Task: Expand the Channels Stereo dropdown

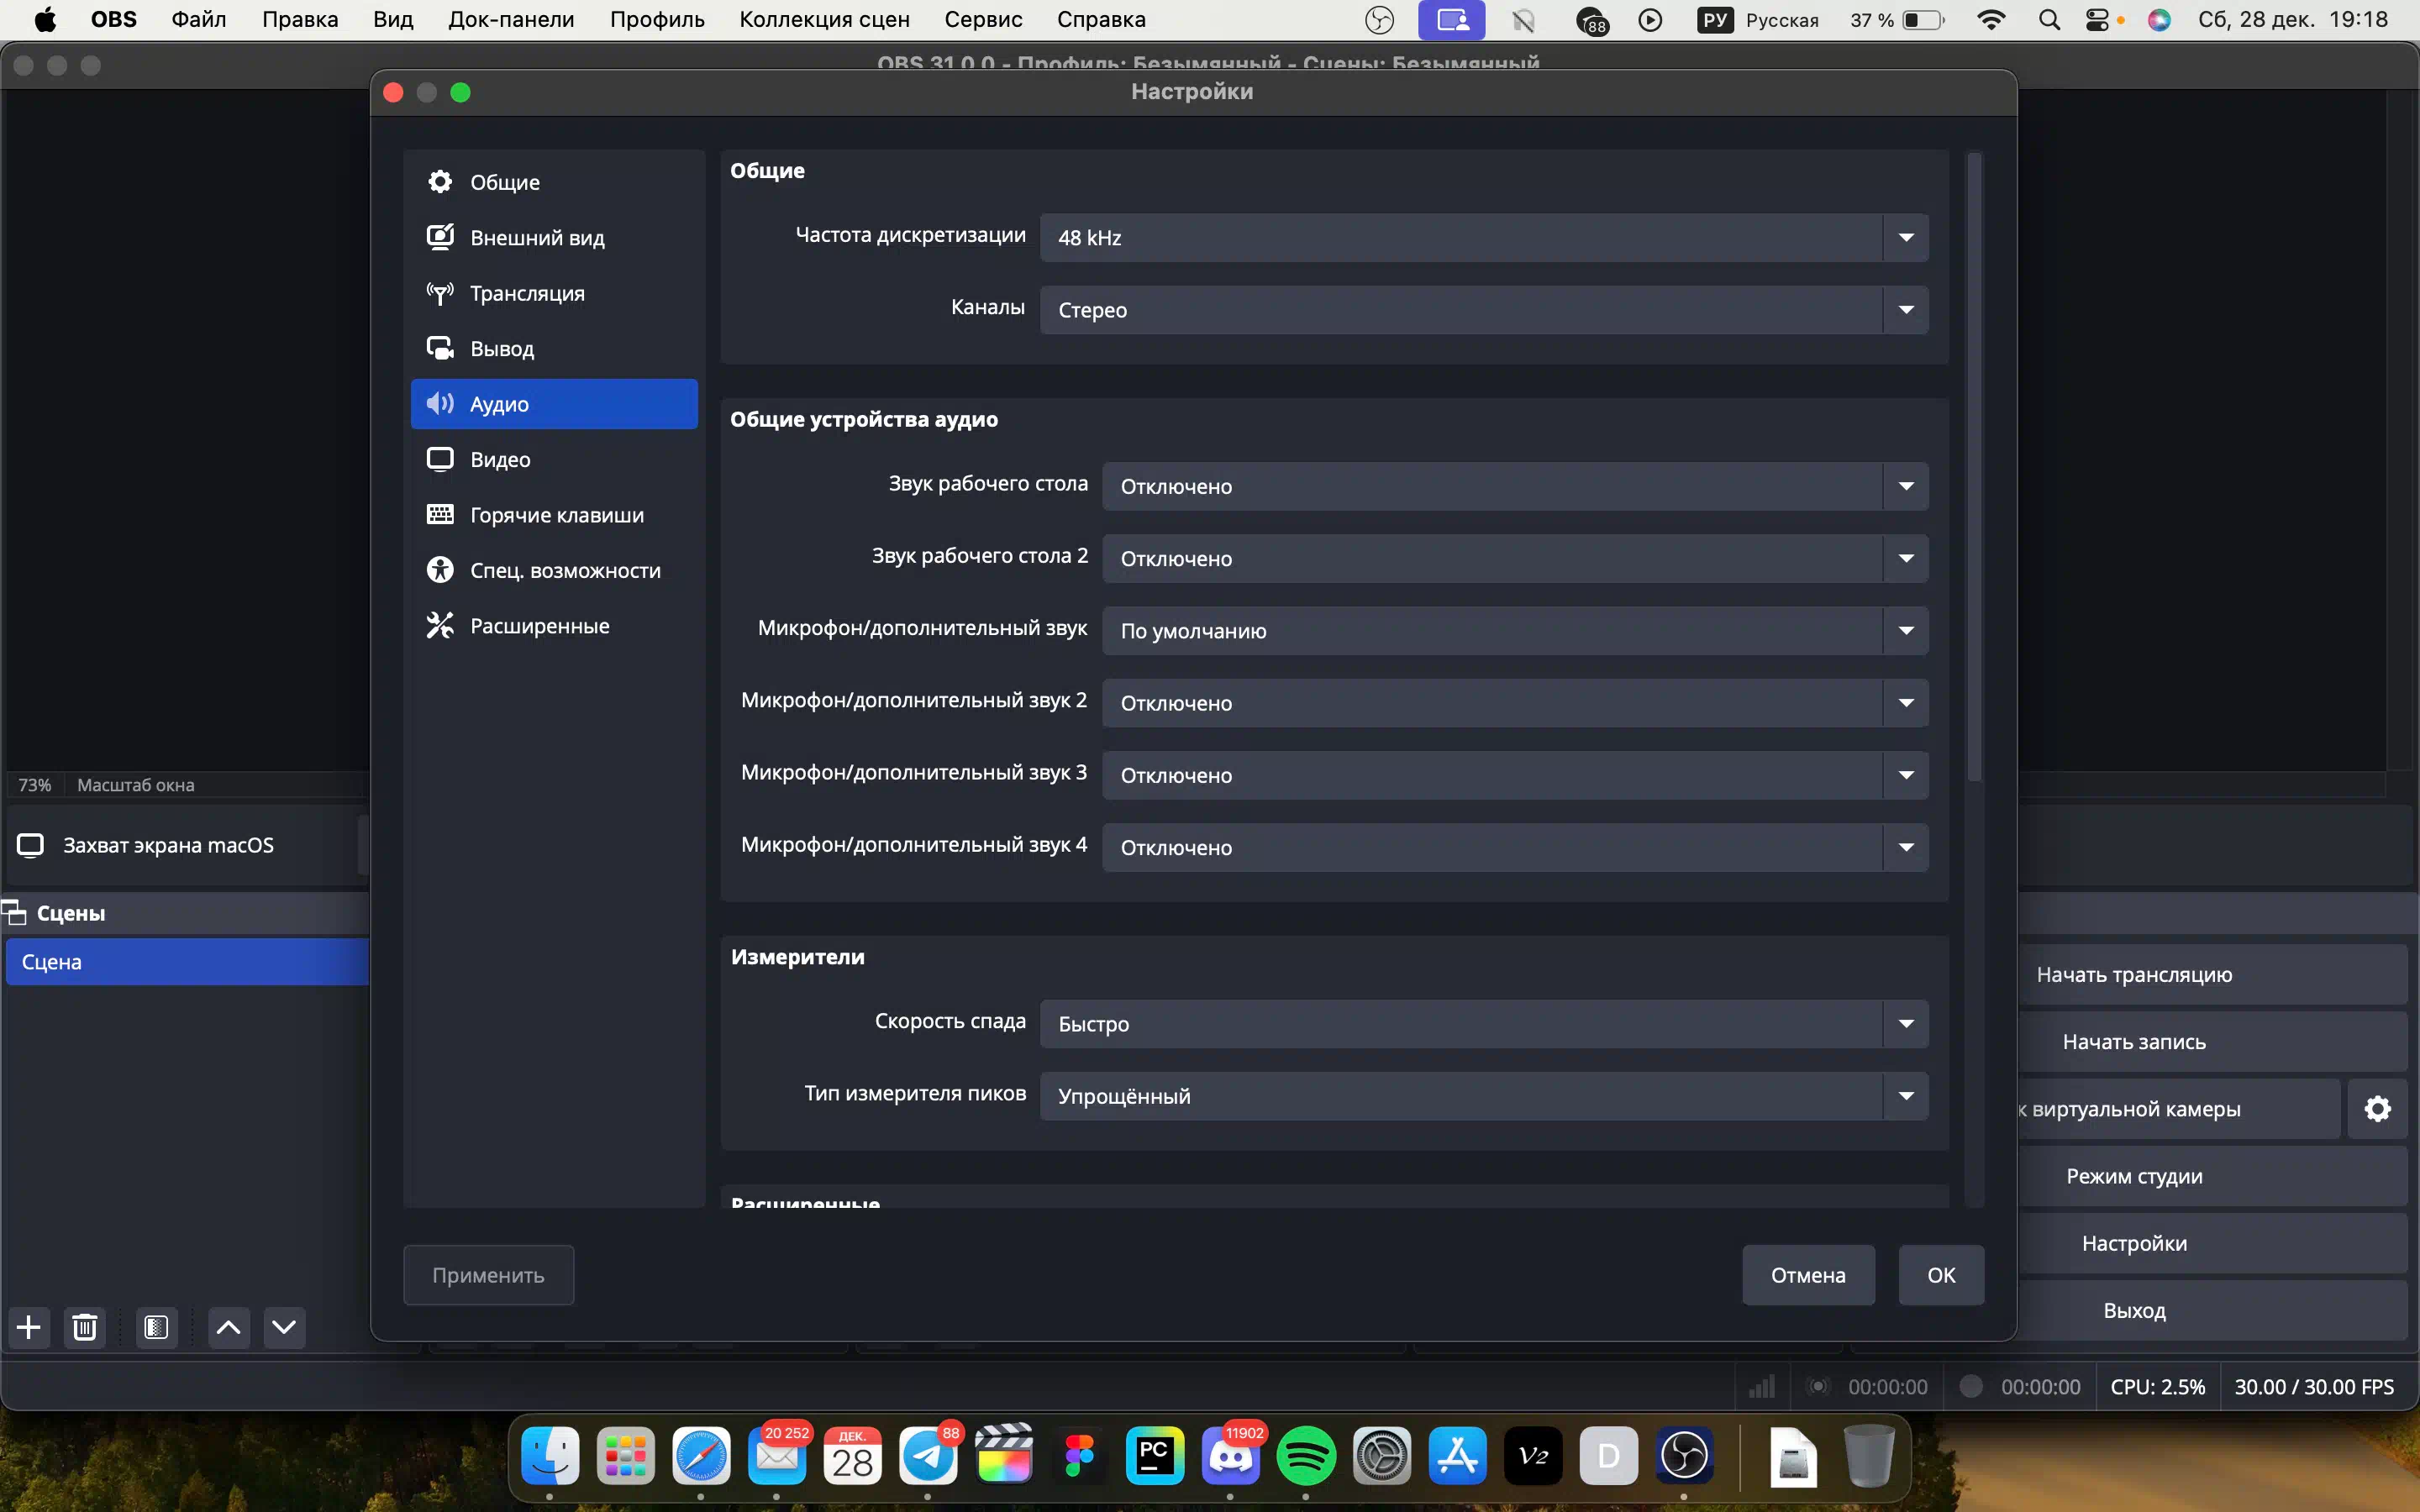Action: 1483,310
